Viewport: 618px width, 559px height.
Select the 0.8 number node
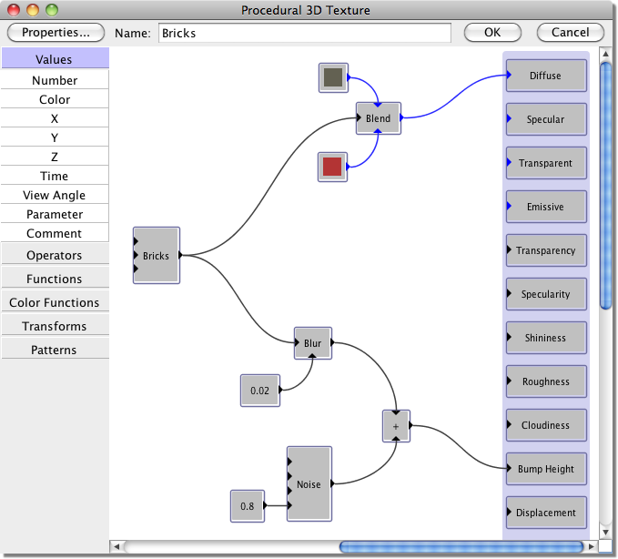[248, 506]
